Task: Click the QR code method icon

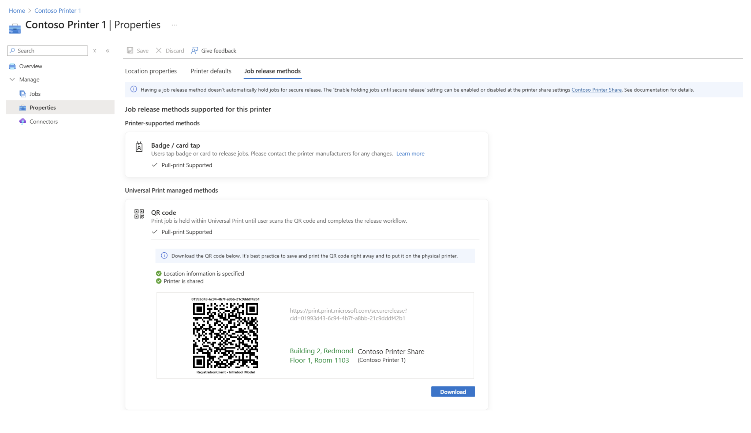Action: tap(139, 214)
